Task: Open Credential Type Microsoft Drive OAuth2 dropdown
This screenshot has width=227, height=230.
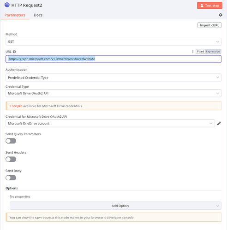Action: (113, 93)
